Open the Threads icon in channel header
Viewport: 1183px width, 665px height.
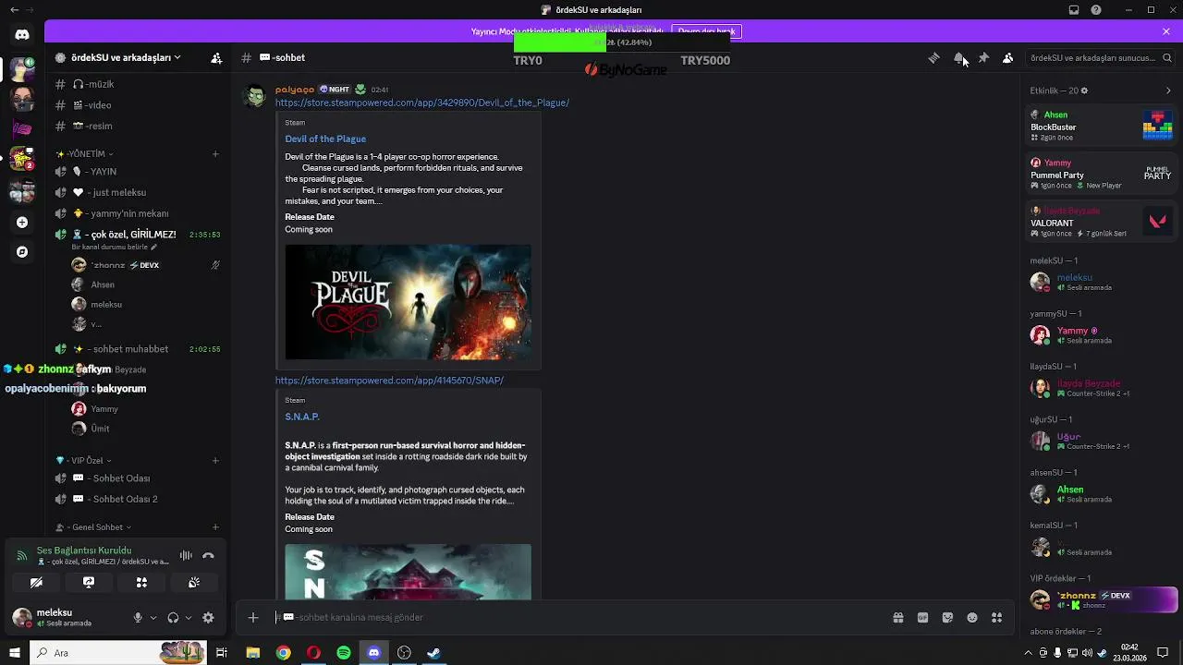click(x=934, y=57)
